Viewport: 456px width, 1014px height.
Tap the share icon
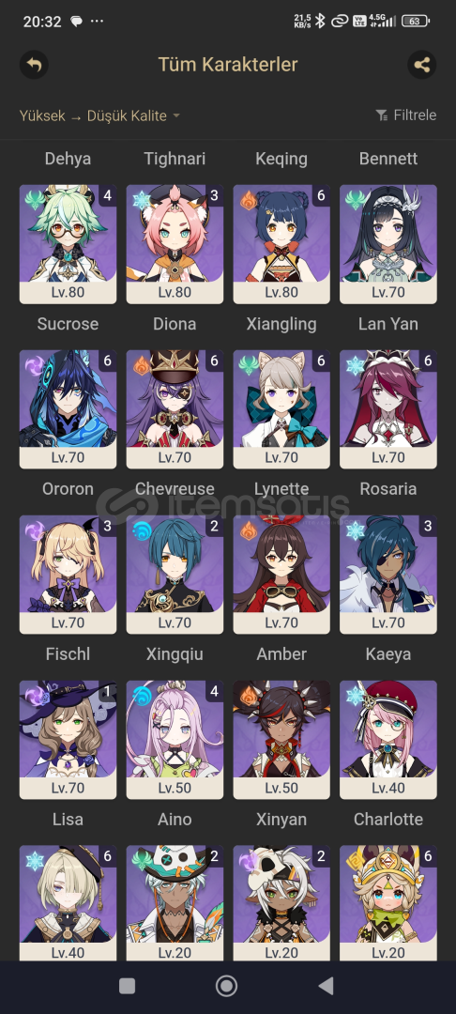click(422, 65)
